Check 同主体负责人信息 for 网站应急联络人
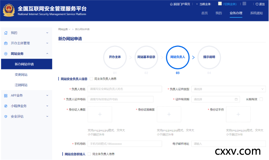This screenshot has height=160, width=269. coord(89,154)
